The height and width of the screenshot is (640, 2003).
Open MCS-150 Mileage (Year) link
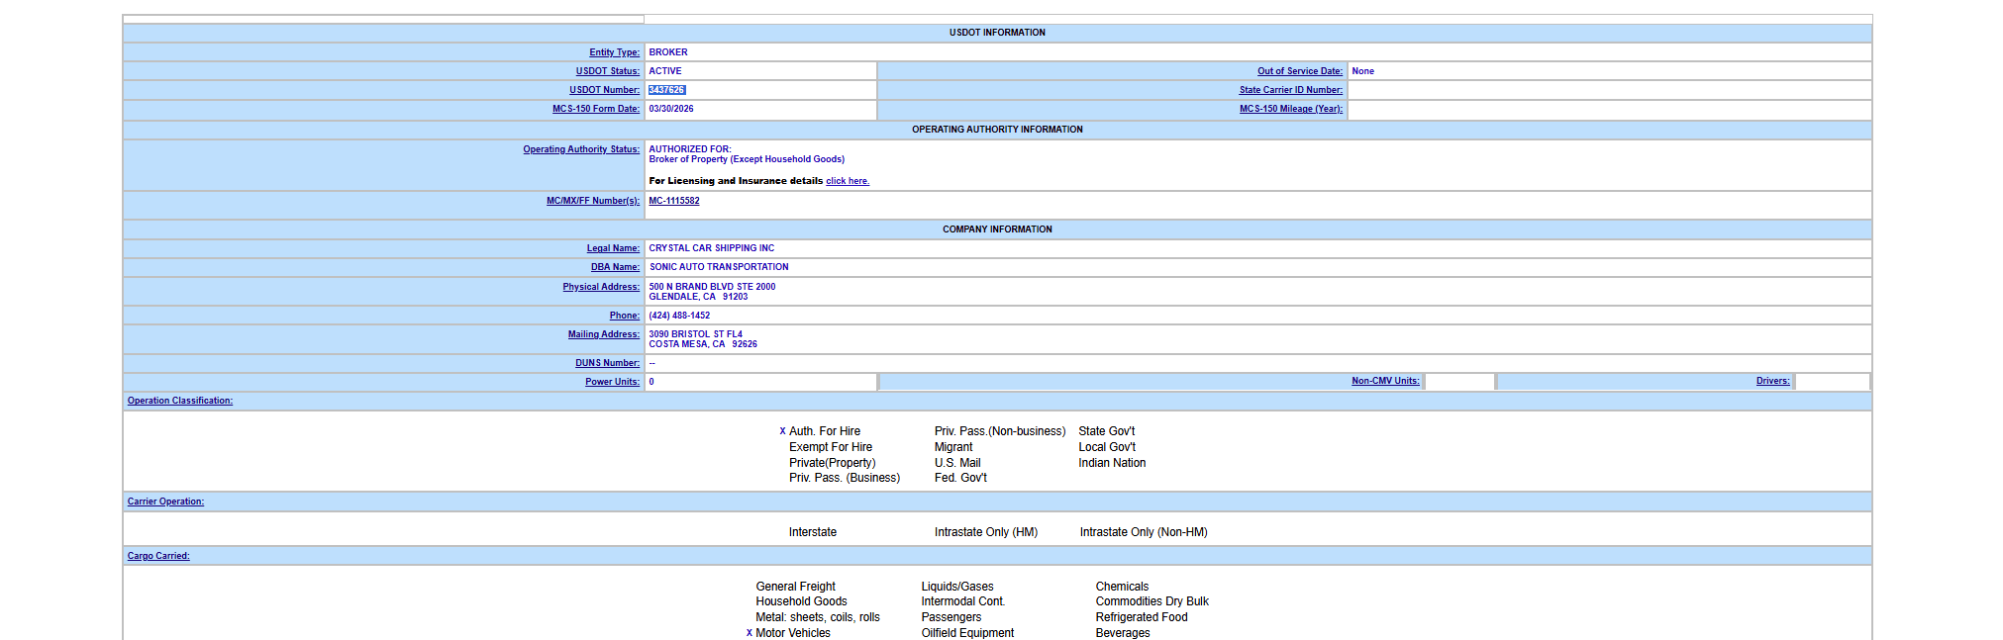[1291, 109]
